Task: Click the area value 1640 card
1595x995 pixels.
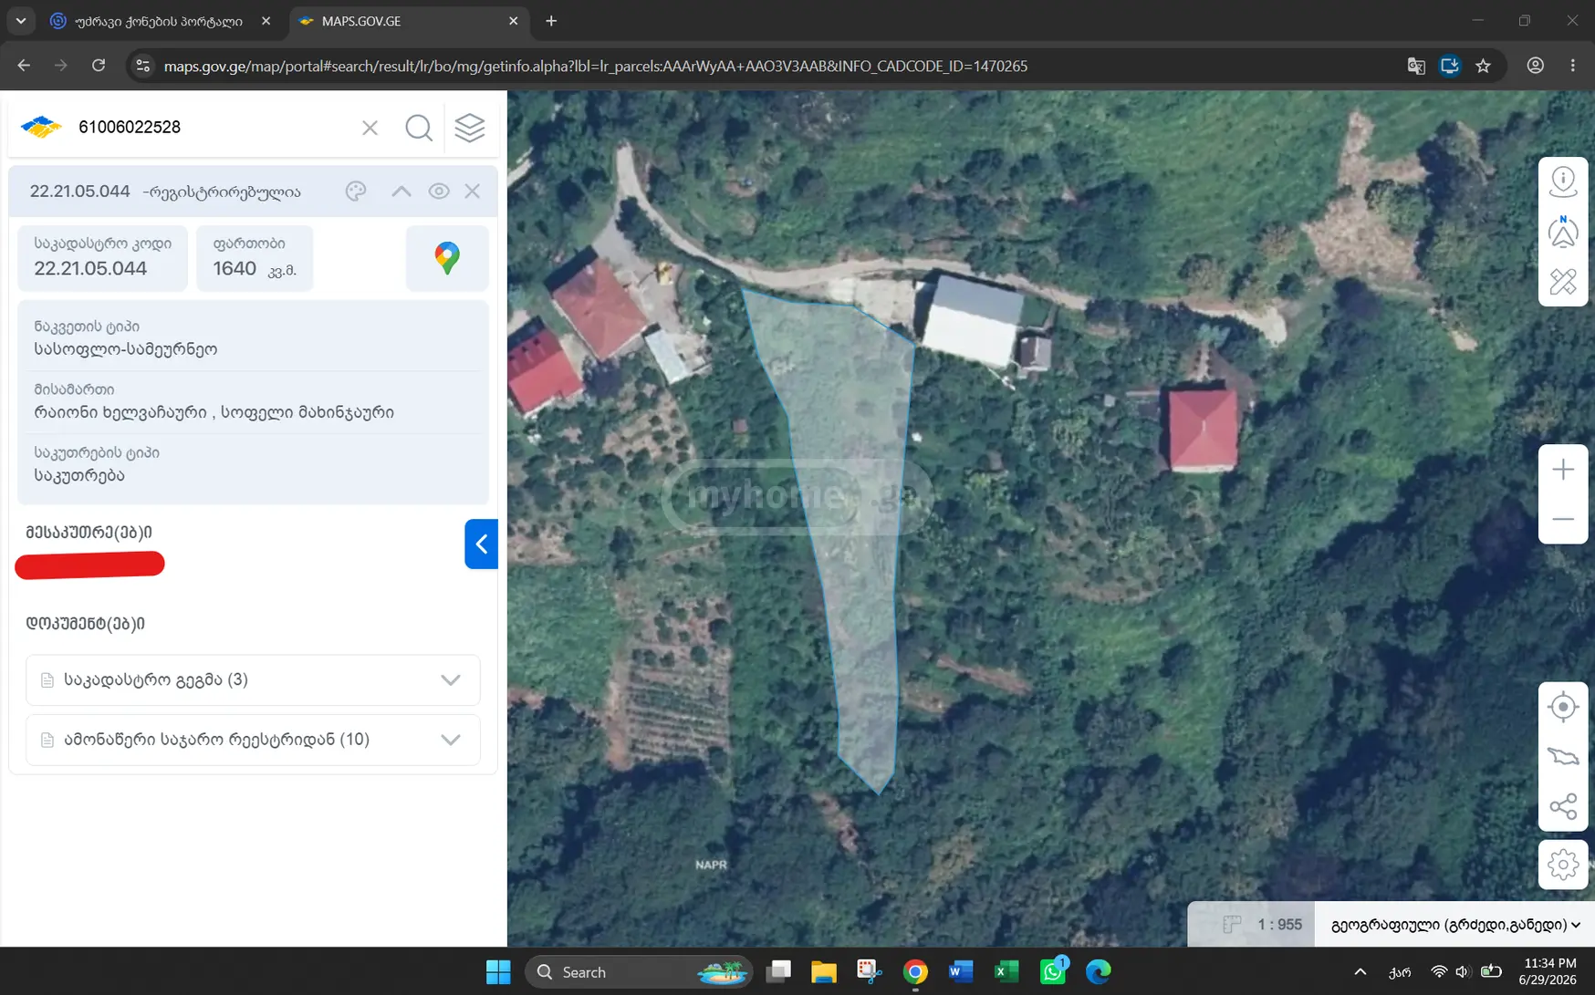Action: click(255, 258)
